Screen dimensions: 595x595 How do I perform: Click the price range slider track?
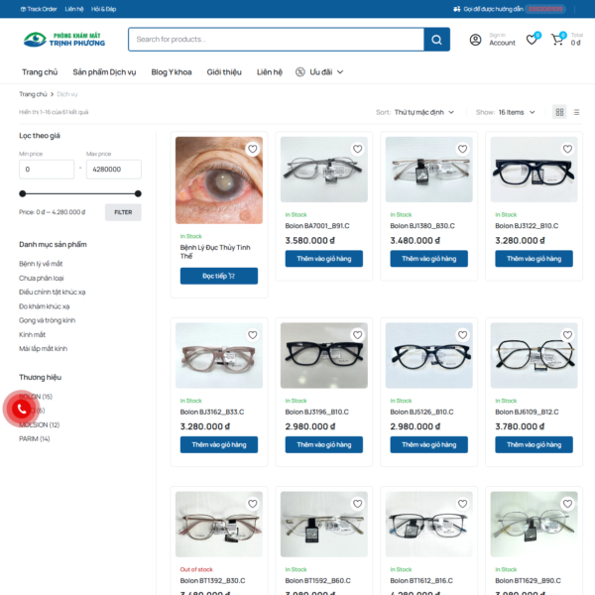pos(80,193)
